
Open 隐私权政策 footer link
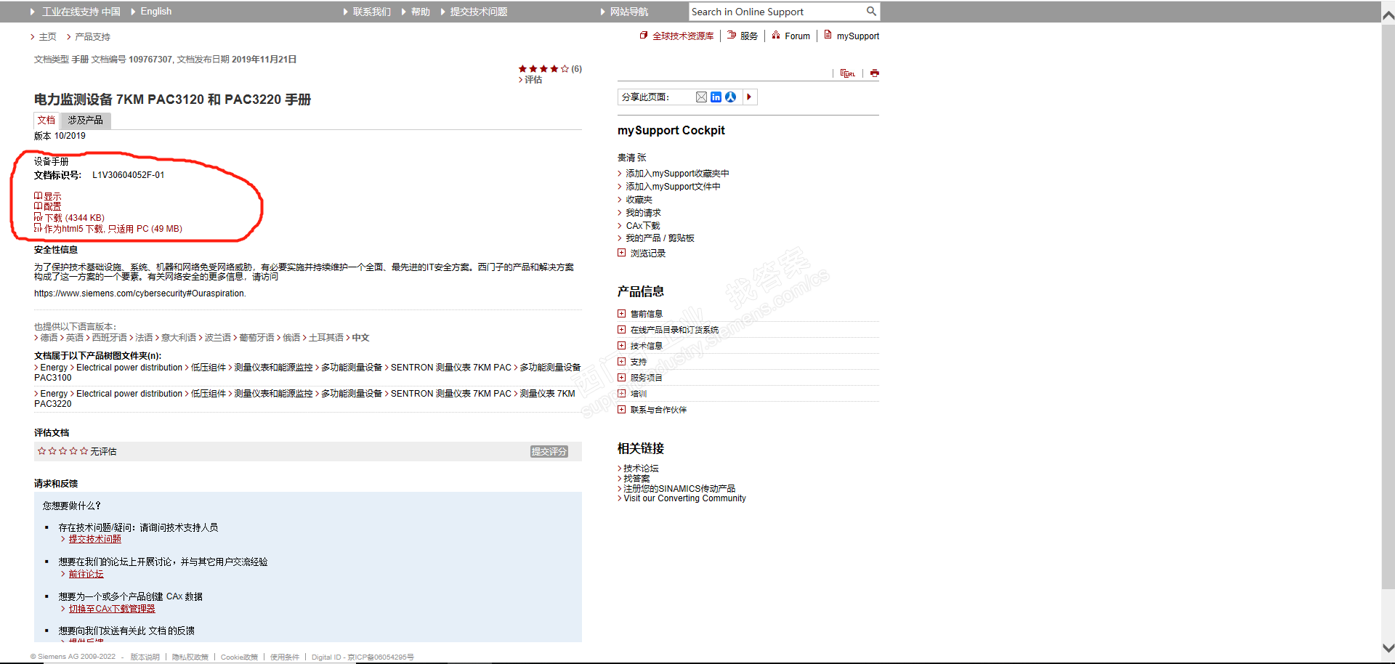(190, 657)
